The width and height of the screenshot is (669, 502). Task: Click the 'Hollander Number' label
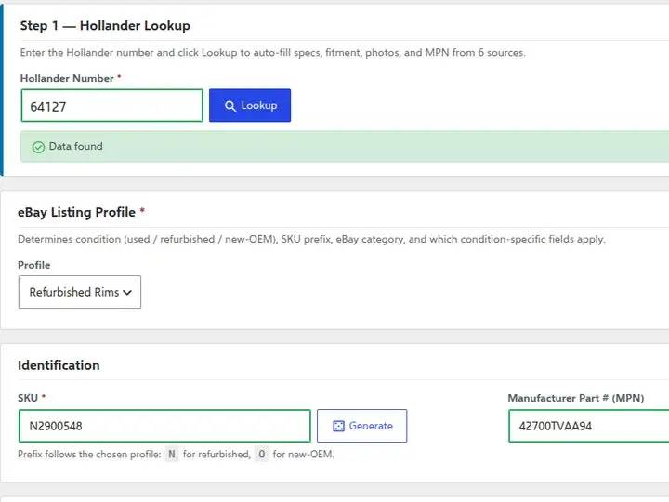[67, 78]
